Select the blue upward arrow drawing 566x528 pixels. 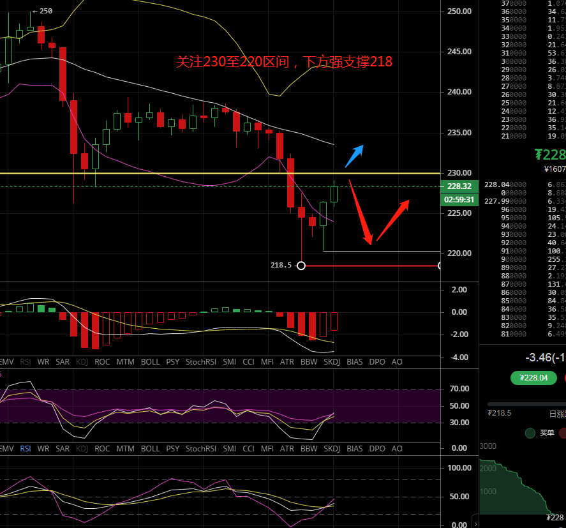click(x=354, y=156)
